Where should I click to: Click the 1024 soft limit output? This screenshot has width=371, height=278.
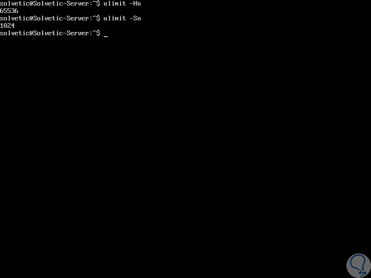click(x=7, y=25)
